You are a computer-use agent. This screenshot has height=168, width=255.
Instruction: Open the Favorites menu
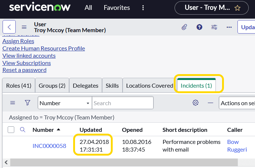[x=117, y=8]
